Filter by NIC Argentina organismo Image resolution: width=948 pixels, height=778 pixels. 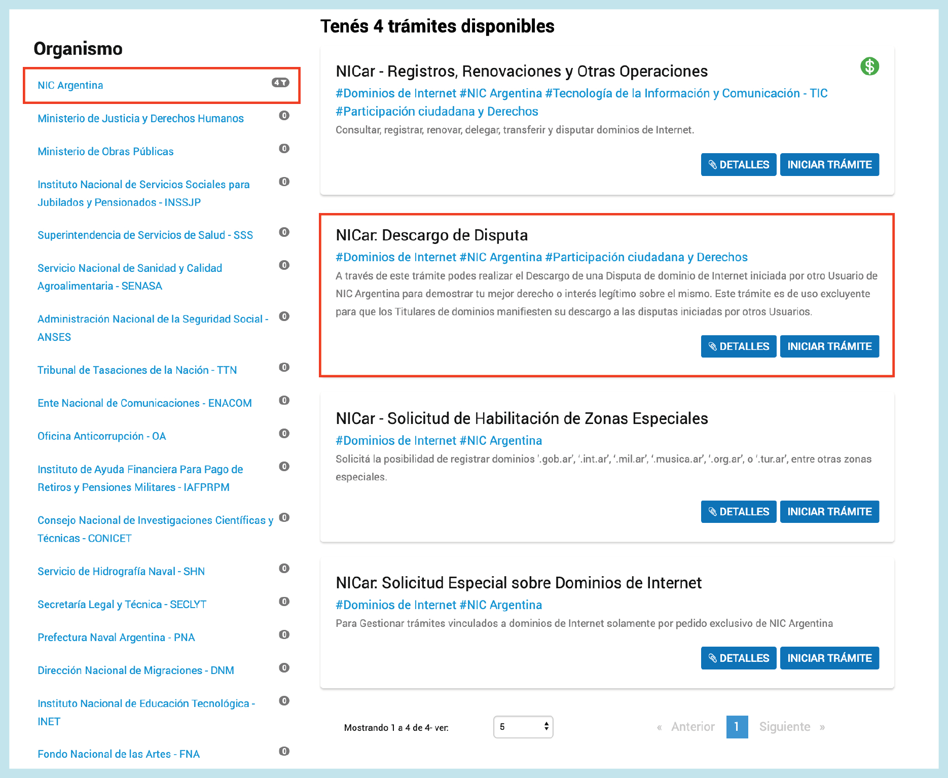tap(70, 85)
